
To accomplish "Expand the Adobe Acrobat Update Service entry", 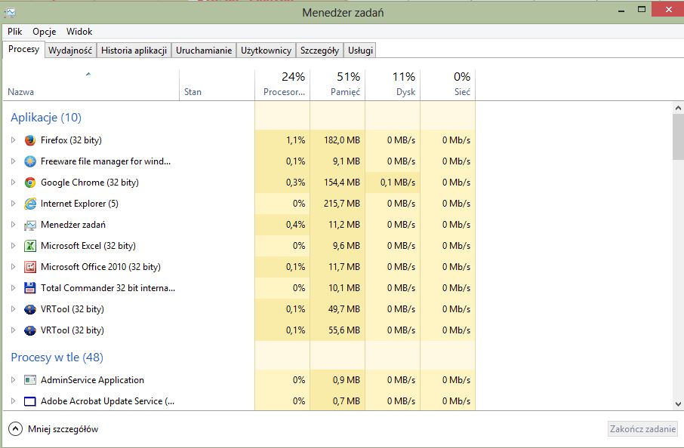I will point(13,401).
